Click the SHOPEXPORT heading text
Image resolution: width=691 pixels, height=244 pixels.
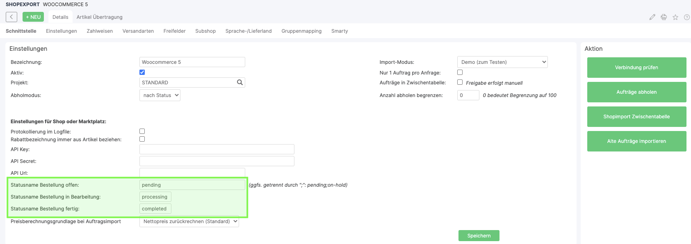[23, 5]
